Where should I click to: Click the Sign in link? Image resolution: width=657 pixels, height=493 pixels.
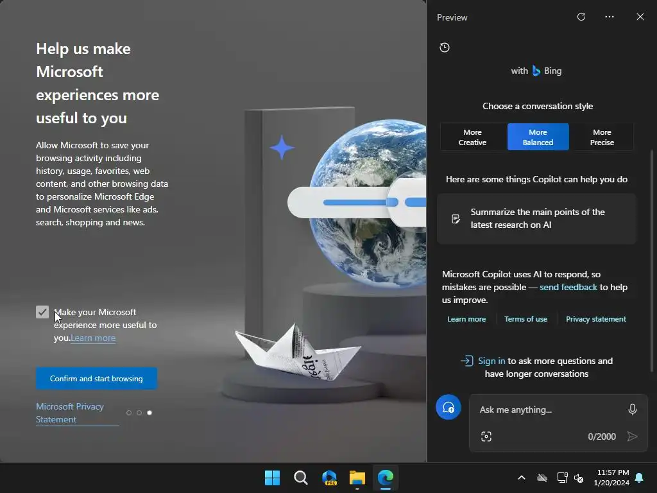point(491,361)
